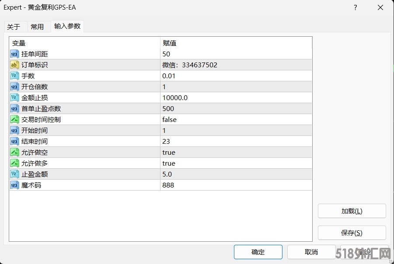Viewport: 394px width, 264px height.
Task: Select the 止盈金额 variable name
Action: (35, 174)
